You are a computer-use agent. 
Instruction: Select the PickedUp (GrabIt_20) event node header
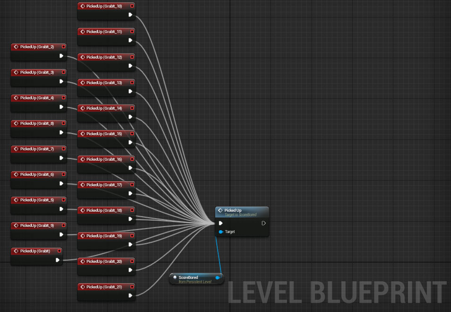click(x=106, y=261)
